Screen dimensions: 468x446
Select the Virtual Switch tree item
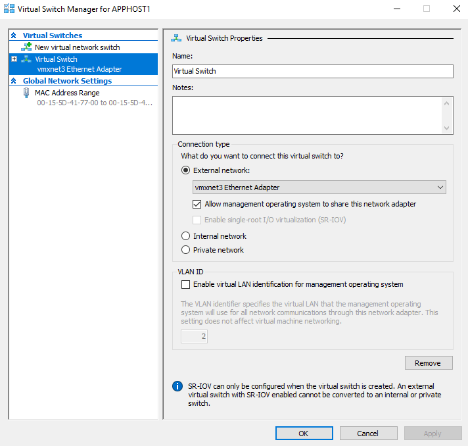pyautogui.click(x=83, y=64)
